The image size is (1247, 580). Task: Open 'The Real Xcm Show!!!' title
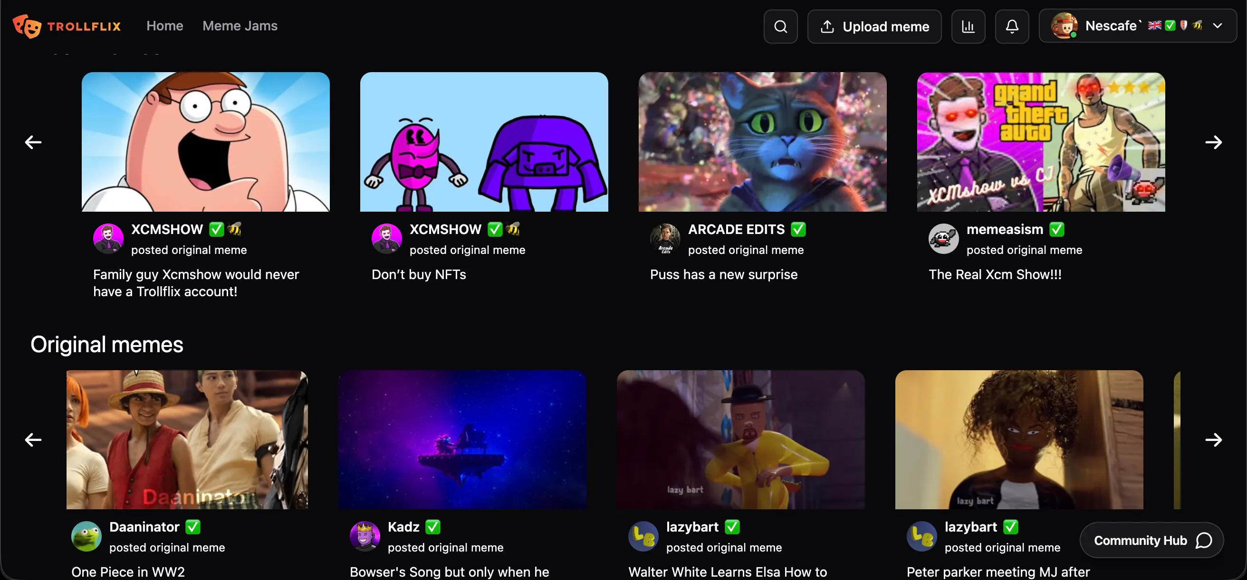(x=995, y=274)
